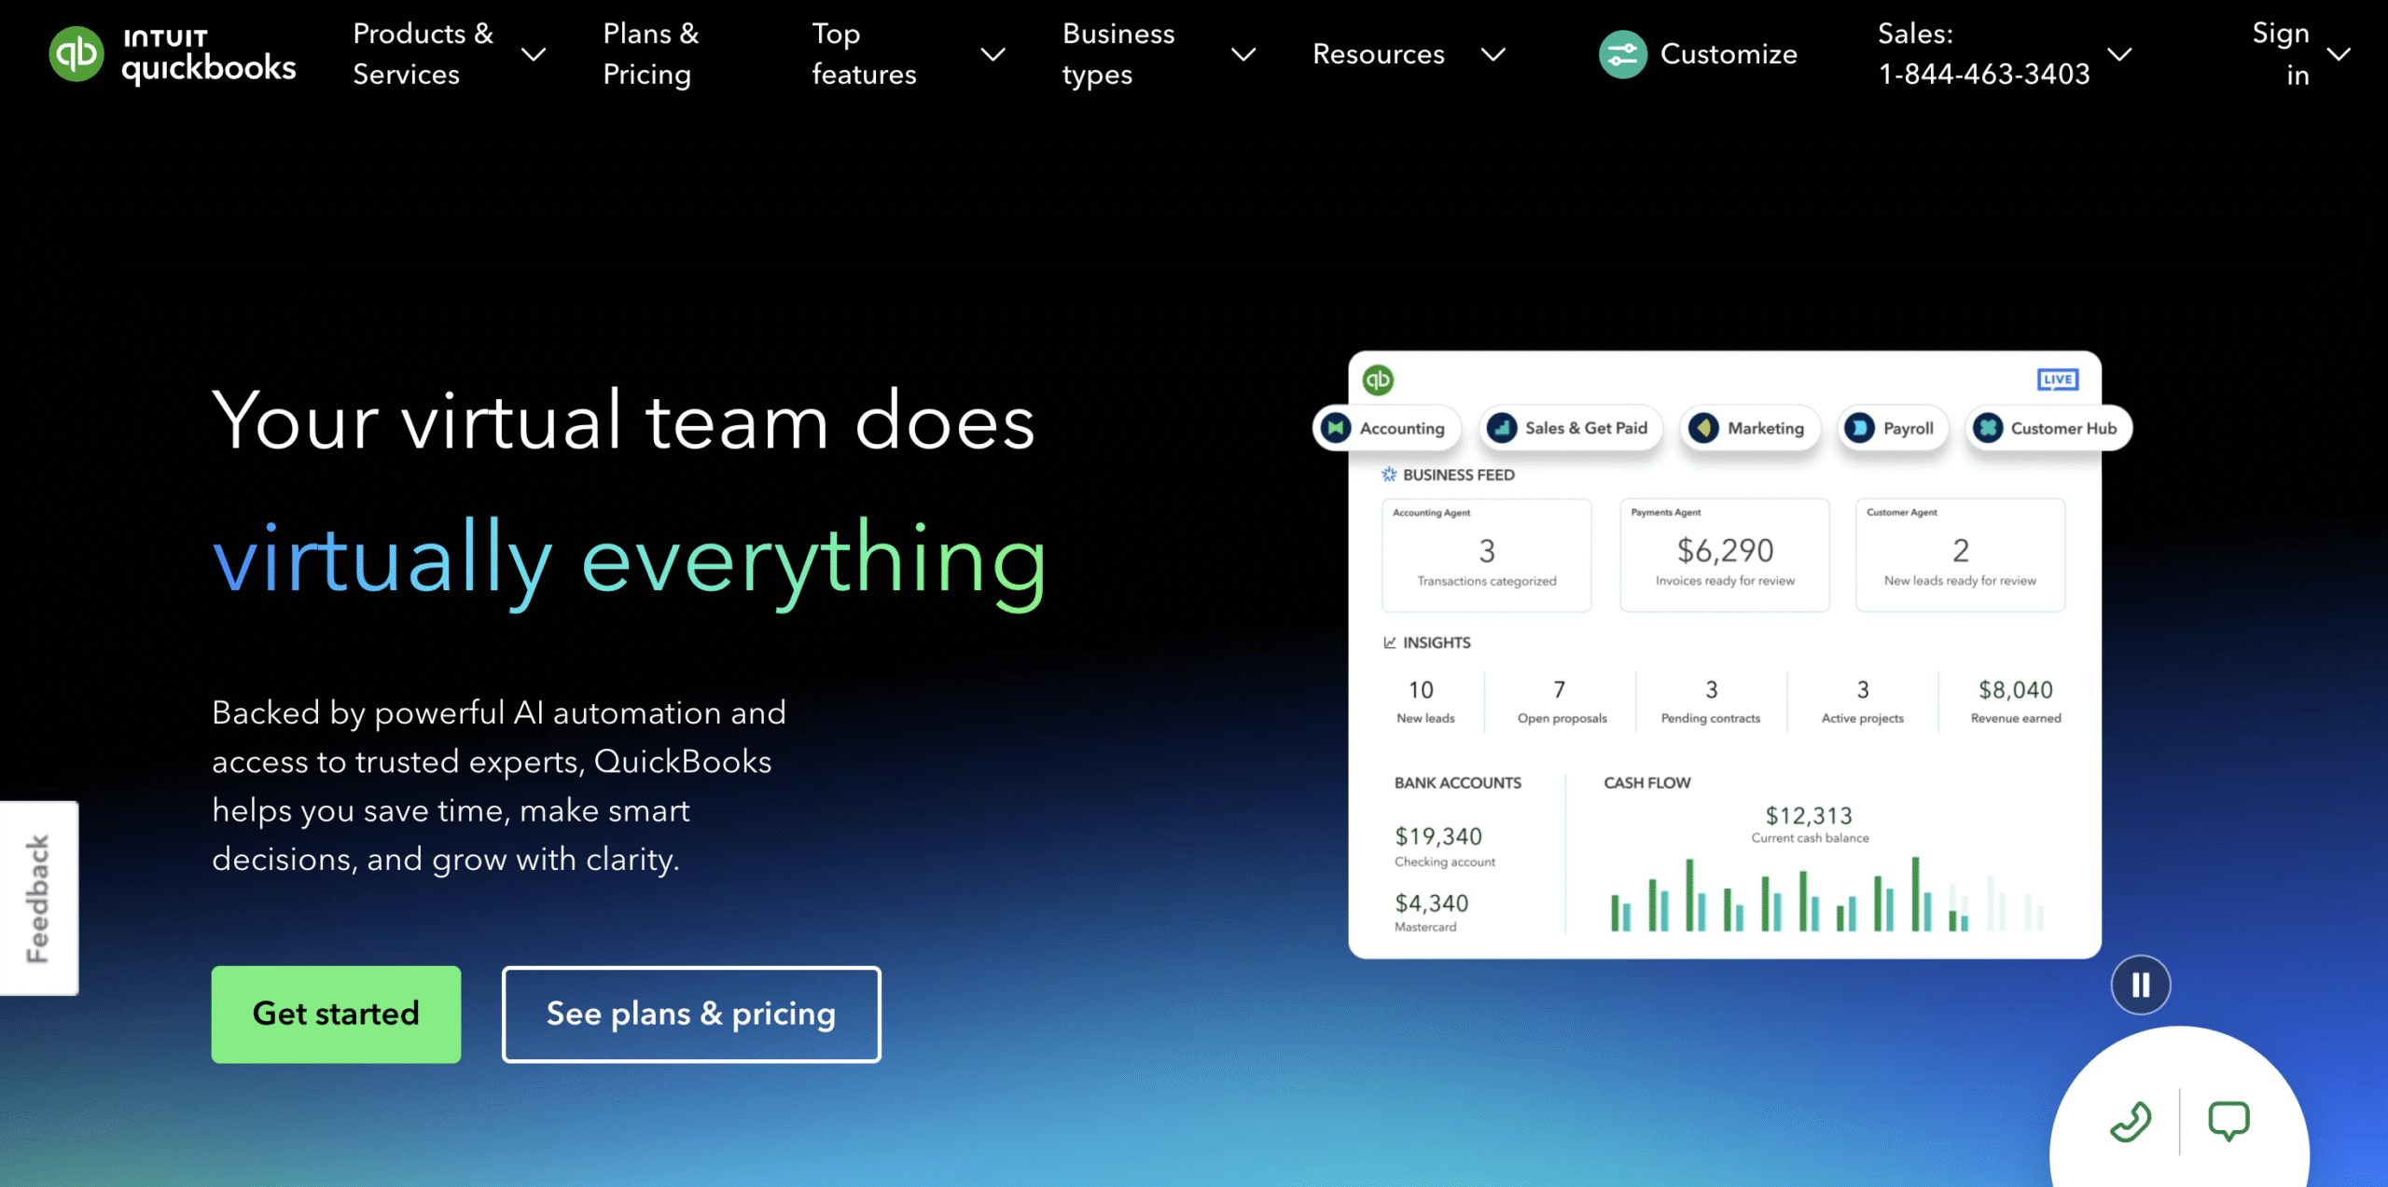Click the Customer Agent leads card
This screenshot has width=2388, height=1187.
tap(1961, 555)
